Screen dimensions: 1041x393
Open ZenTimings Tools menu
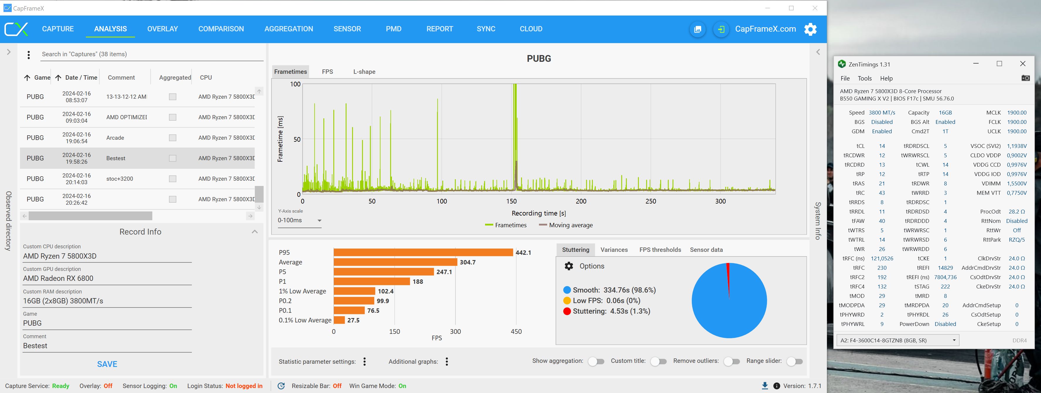coord(865,78)
